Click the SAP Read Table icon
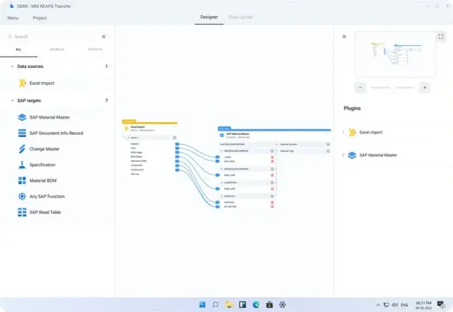This screenshot has height=312, width=453. coord(22,212)
